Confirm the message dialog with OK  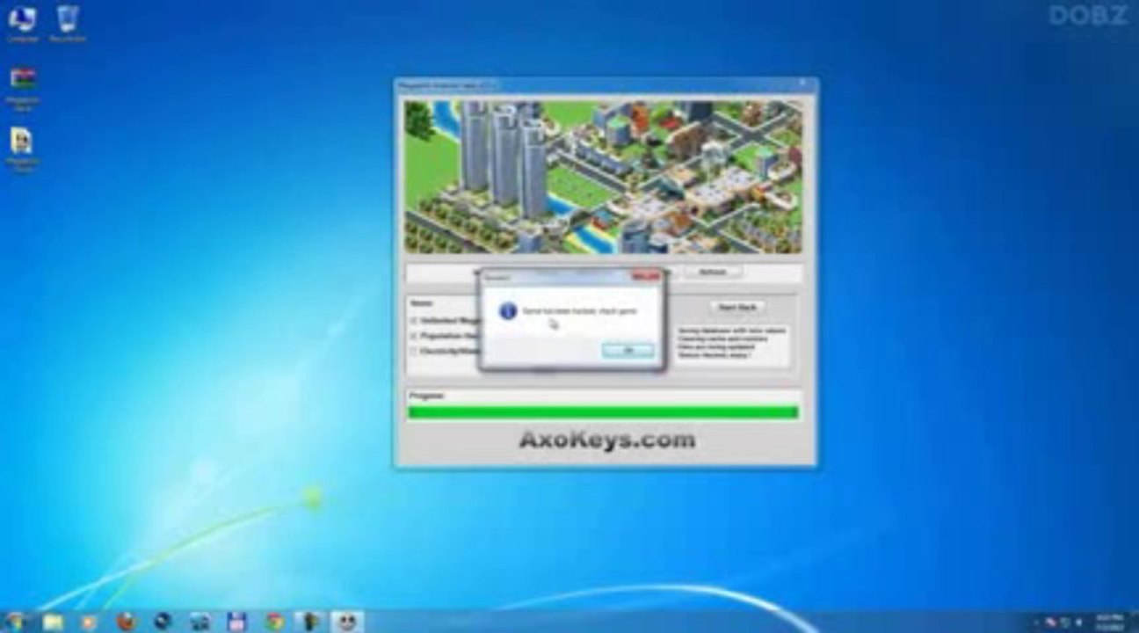[628, 350]
